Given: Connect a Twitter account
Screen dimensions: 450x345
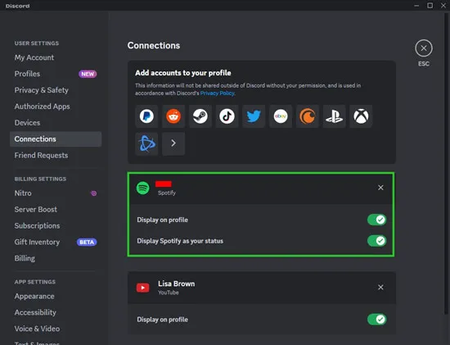Looking at the screenshot, I should [254, 116].
